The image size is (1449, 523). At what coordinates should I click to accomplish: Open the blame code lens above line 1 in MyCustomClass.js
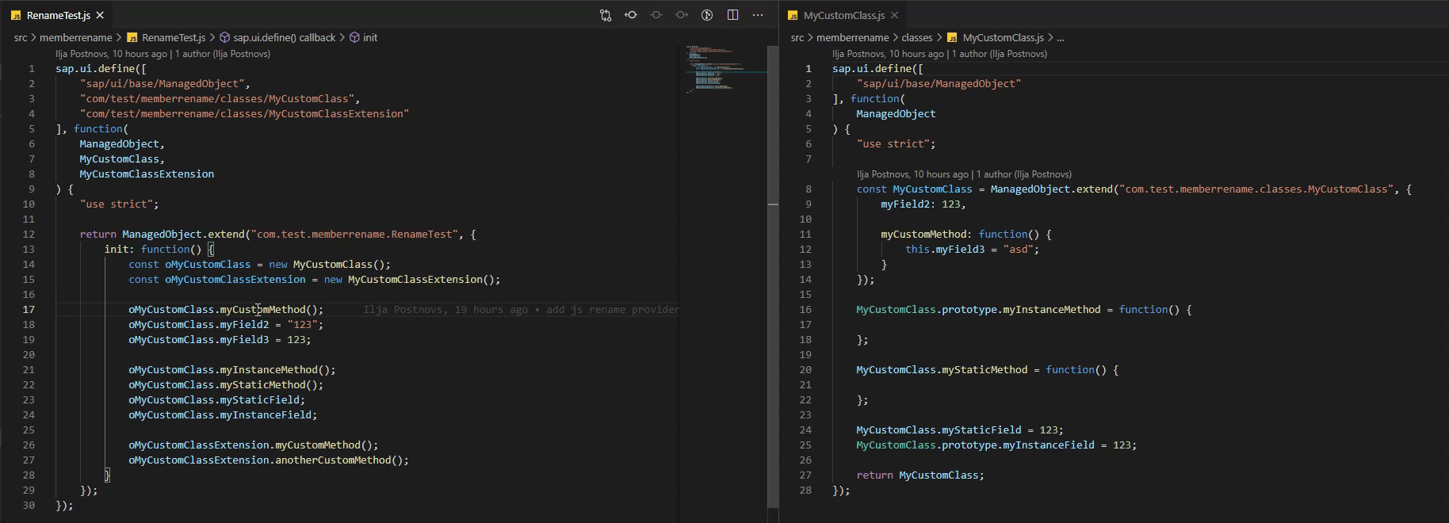(x=939, y=54)
